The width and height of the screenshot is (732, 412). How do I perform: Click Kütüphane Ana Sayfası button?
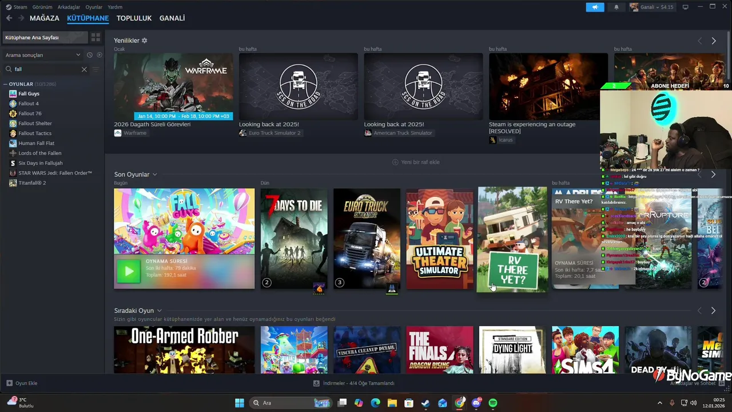[x=45, y=38]
